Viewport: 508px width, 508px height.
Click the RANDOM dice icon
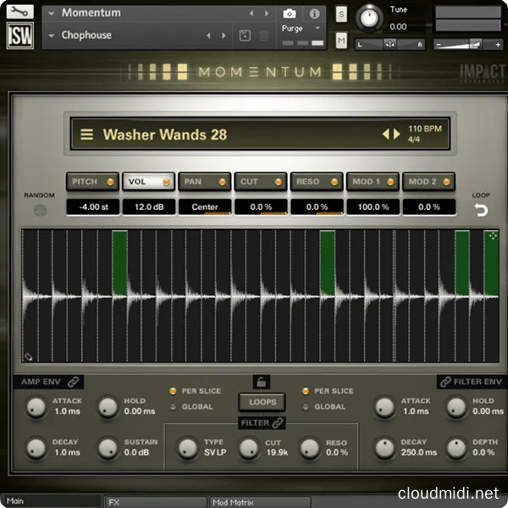tap(40, 210)
